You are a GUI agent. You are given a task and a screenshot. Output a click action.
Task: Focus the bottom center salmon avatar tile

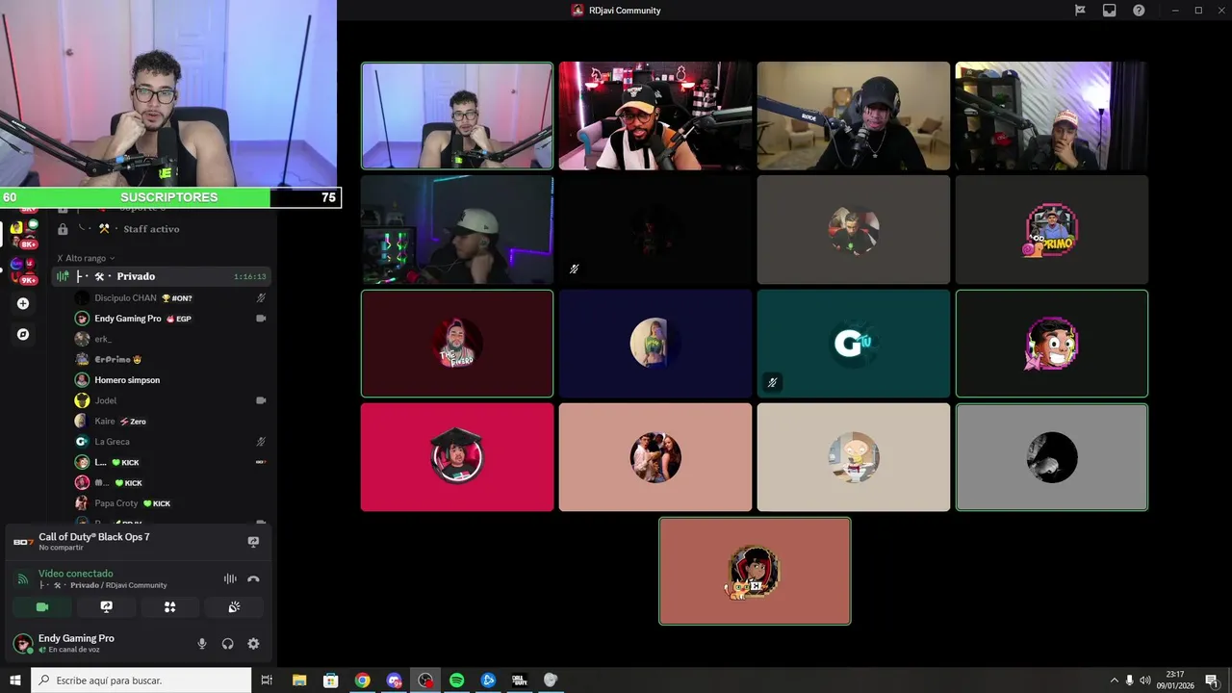pos(755,571)
